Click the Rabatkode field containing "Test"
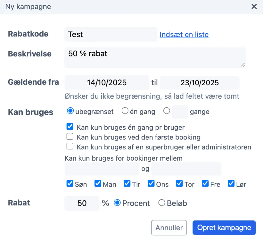This screenshot has width=263, height=244. [110, 34]
